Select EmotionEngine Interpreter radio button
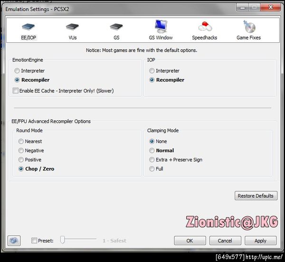This screenshot has width=285, height=262. 17,71
